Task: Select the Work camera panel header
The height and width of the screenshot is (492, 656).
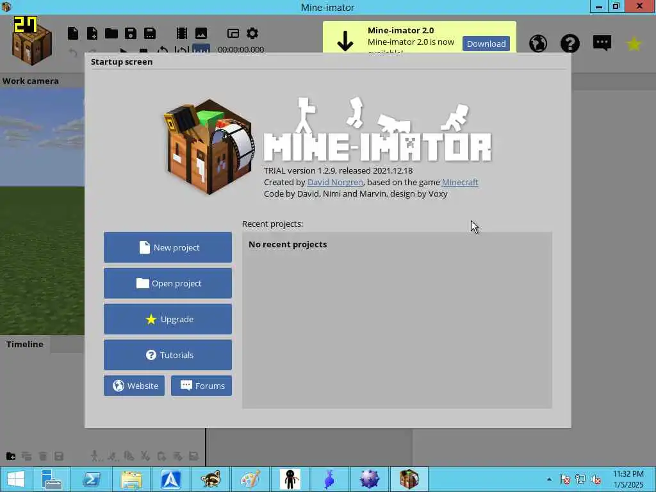Action: 31,81
